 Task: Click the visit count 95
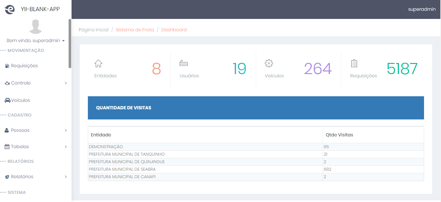pos(326,147)
